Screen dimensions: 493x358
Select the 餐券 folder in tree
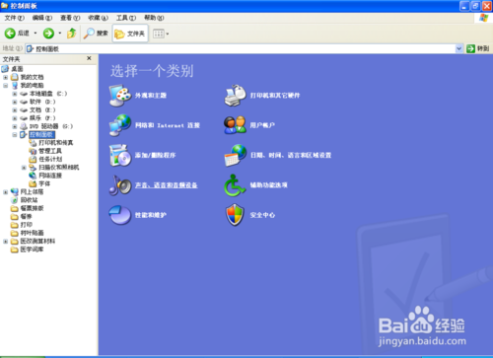coord(26,216)
